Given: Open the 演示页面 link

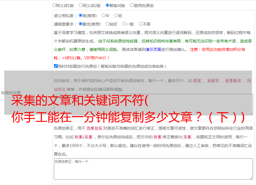Looking at the screenshot, I should [153, 49].
